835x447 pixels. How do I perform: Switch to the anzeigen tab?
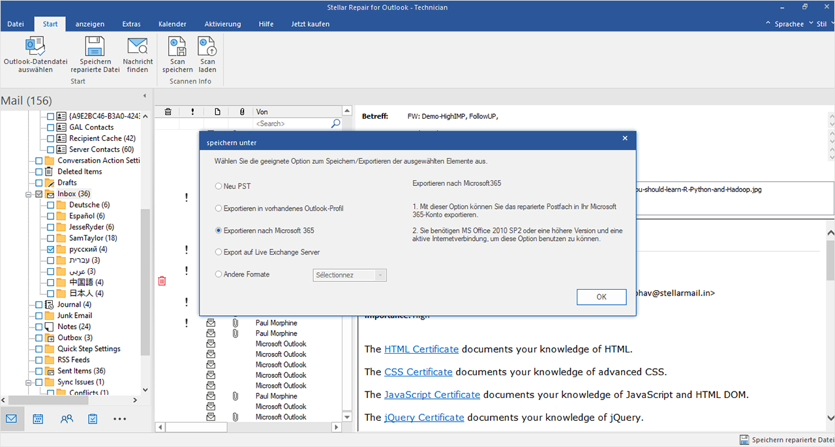pos(90,24)
